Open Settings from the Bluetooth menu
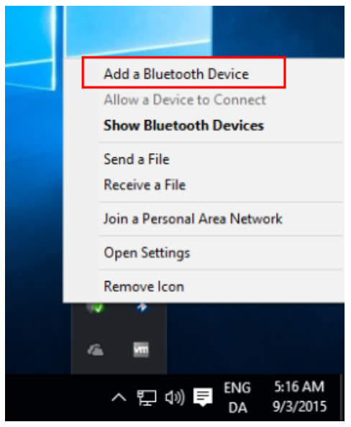351x427 pixels. (x=147, y=253)
